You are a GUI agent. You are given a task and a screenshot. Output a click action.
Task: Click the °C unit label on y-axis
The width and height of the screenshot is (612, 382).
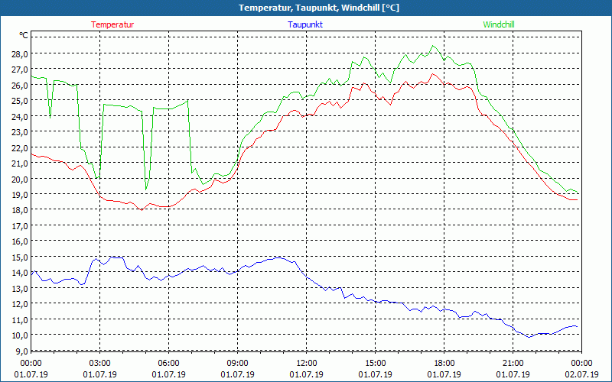pos(24,35)
